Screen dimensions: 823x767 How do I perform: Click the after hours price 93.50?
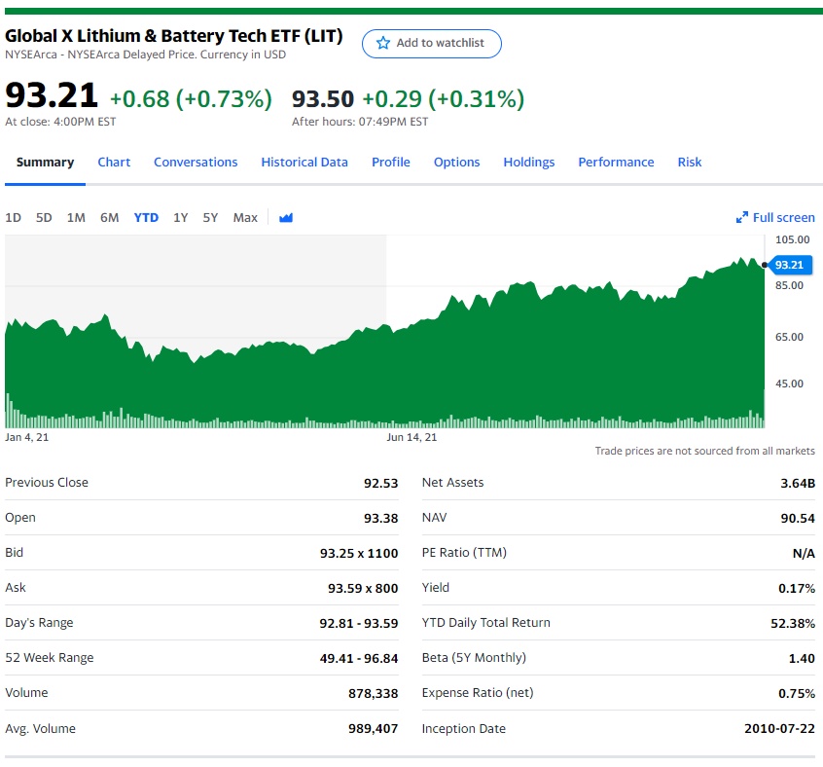(323, 99)
